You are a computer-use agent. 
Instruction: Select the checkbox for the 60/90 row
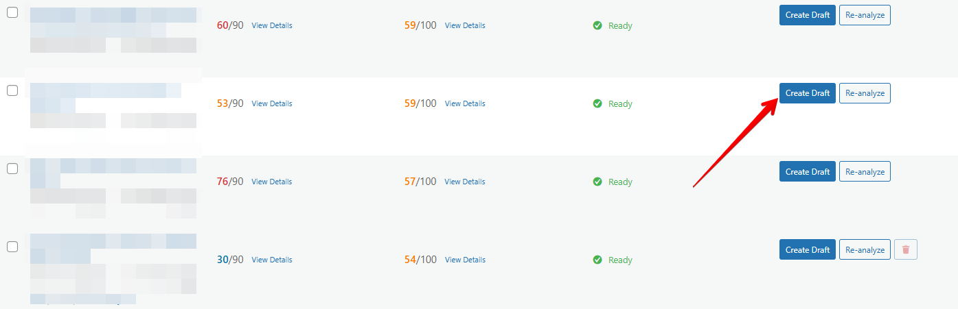tap(12, 13)
